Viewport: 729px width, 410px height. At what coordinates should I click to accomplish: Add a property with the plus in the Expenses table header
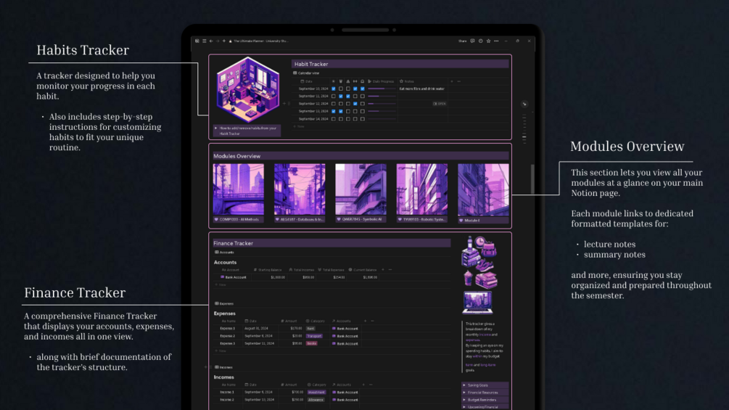point(365,321)
